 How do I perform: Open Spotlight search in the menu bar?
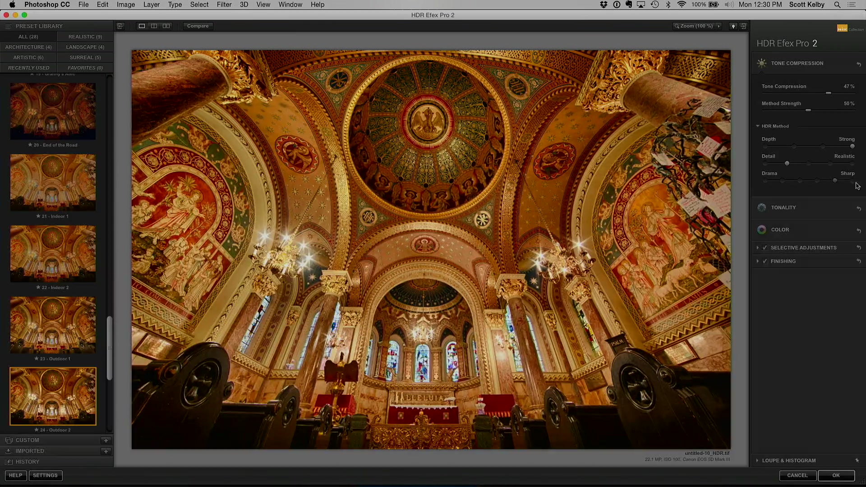[x=837, y=5]
